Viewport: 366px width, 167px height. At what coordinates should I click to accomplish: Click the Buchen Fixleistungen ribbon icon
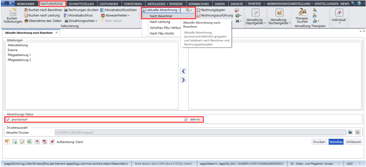click(13, 16)
